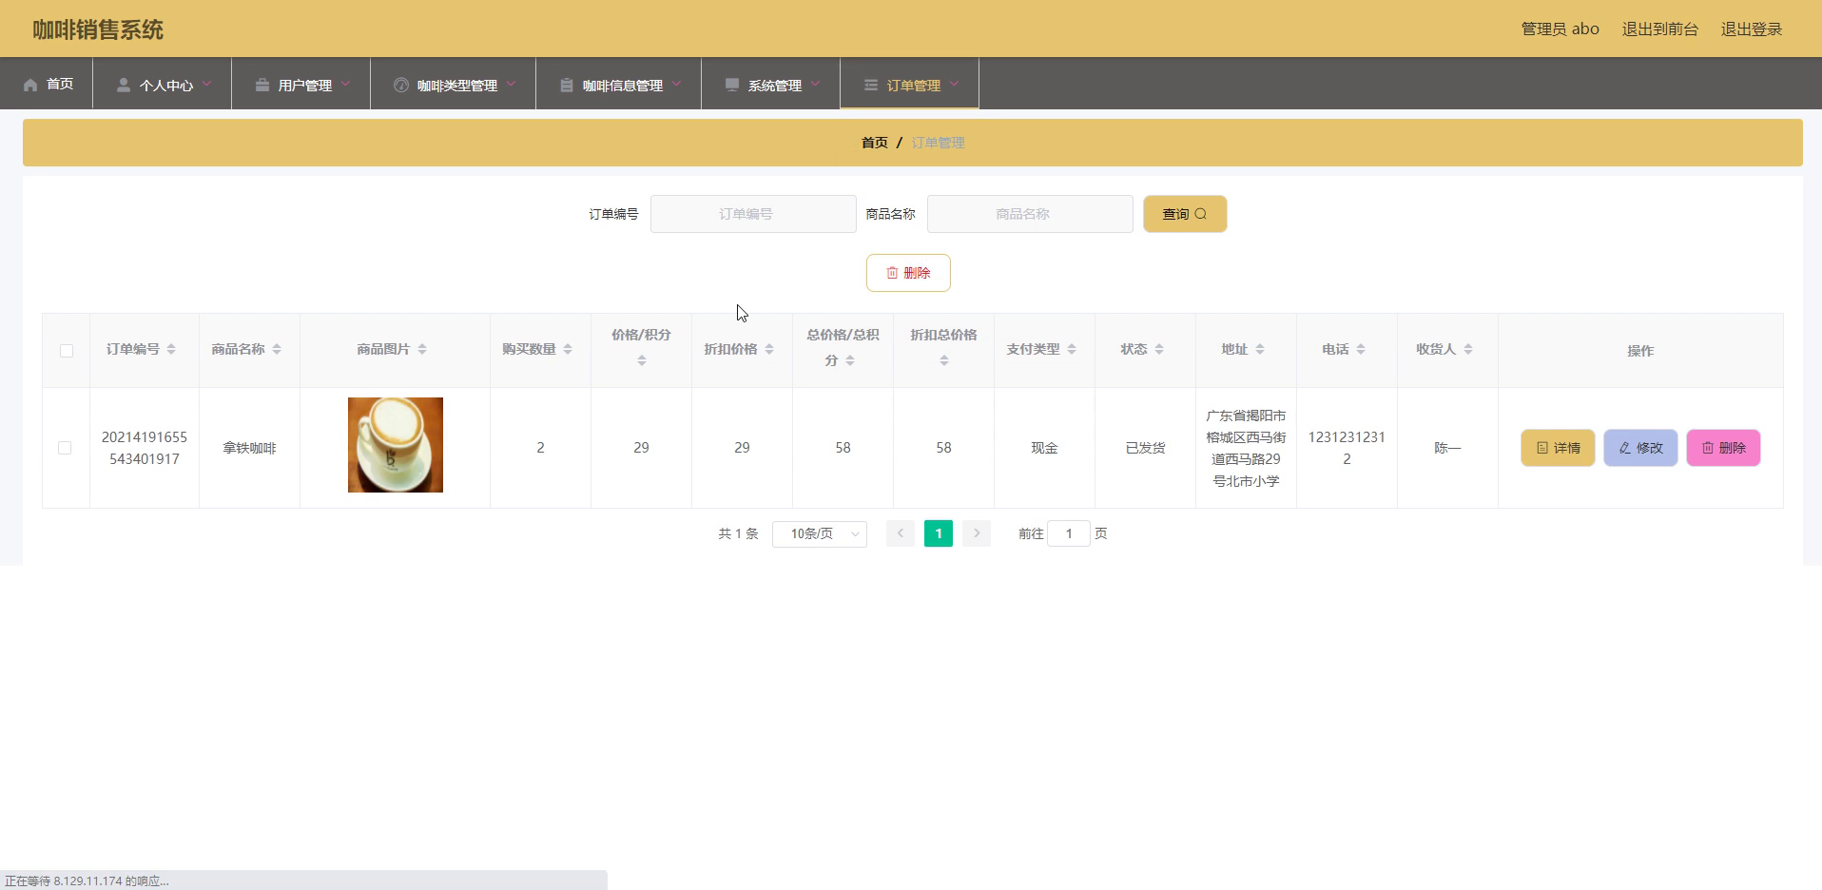The height and width of the screenshot is (890, 1822).
Task: Click the 首页 breadcrumb link
Action: 875,143
